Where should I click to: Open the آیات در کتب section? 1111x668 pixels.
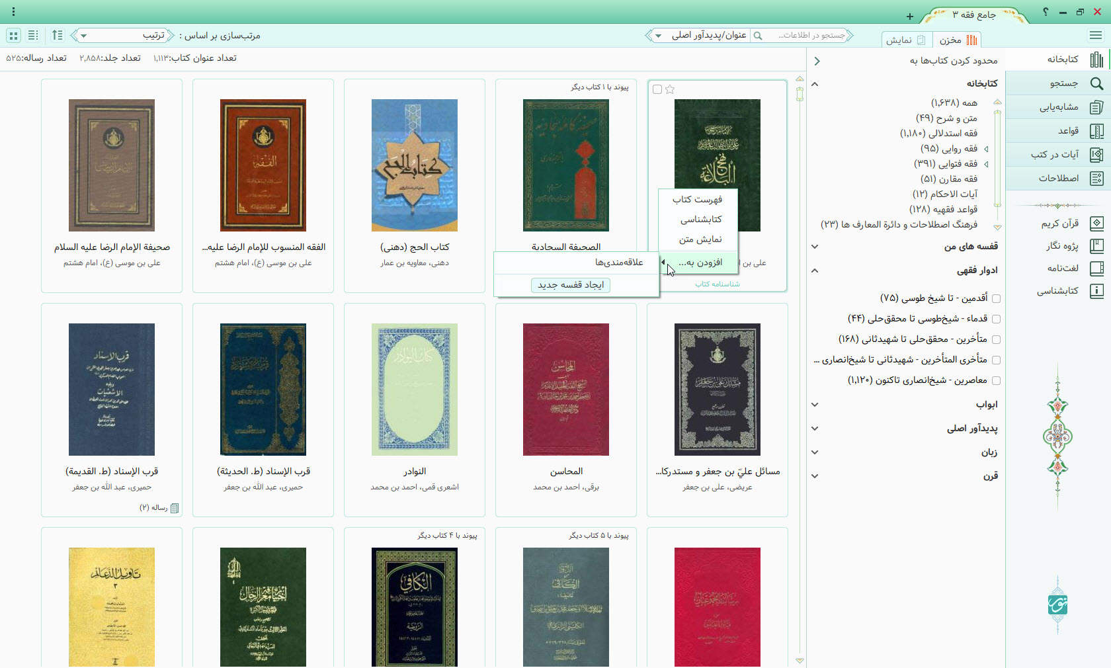tap(1058, 155)
